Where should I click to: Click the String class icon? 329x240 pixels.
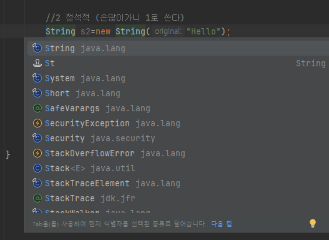[x=37, y=48]
